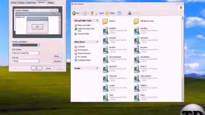The width and height of the screenshot is (205, 115).
Task: Open My Network Places link
Action: (x=83, y=60)
